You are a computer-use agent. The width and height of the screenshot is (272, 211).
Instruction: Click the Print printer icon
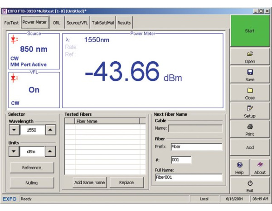(249, 129)
